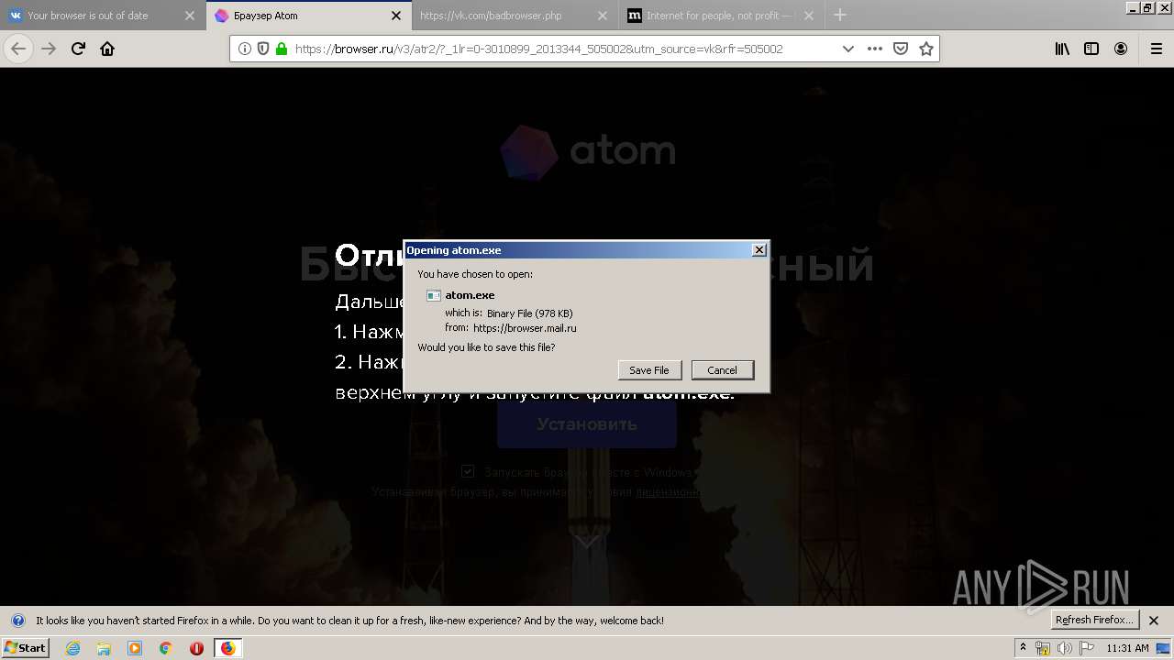
Task: Launch Chrome from the taskbar
Action: pos(166,648)
